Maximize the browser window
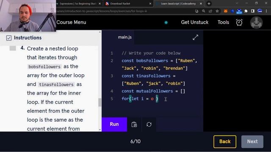Viewport: 271px width, 152px height. [256, 3]
